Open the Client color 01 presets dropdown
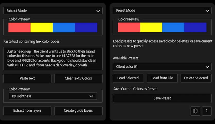This screenshot has height=124, width=215. (162, 67)
